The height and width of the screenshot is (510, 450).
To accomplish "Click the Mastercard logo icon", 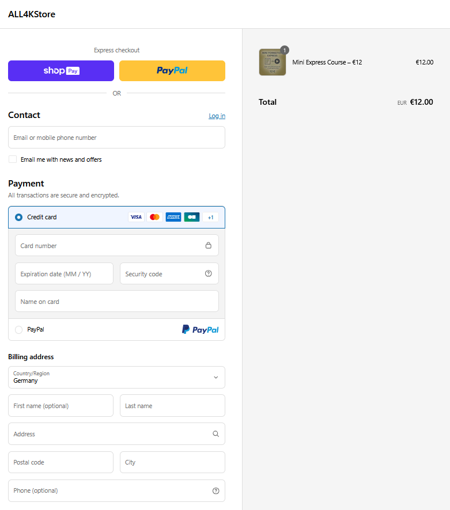I will [154, 217].
